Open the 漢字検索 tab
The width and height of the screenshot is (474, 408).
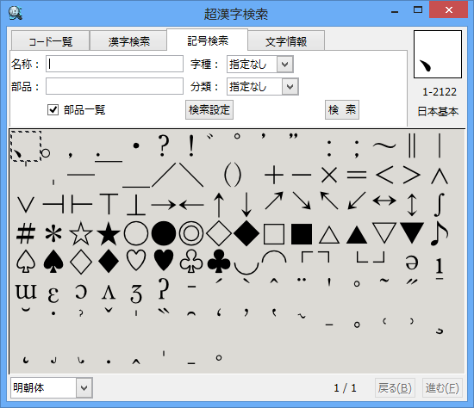click(128, 40)
